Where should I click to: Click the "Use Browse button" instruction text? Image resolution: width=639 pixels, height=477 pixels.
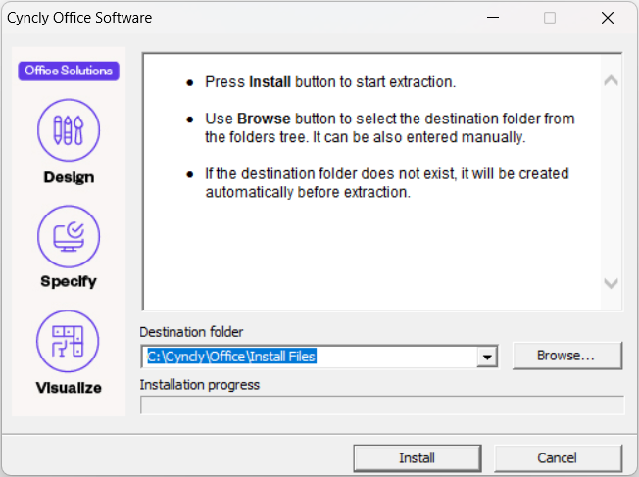pyautogui.click(x=390, y=128)
